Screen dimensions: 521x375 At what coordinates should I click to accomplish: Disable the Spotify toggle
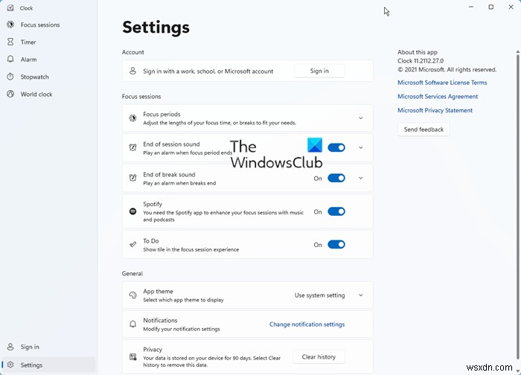coord(336,211)
